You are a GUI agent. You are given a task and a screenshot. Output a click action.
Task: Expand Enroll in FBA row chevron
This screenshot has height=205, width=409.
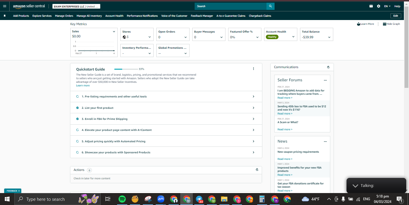pos(253,119)
